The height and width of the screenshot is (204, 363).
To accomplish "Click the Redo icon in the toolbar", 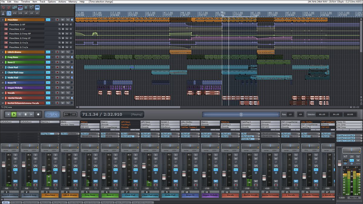I will tap(9, 7).
